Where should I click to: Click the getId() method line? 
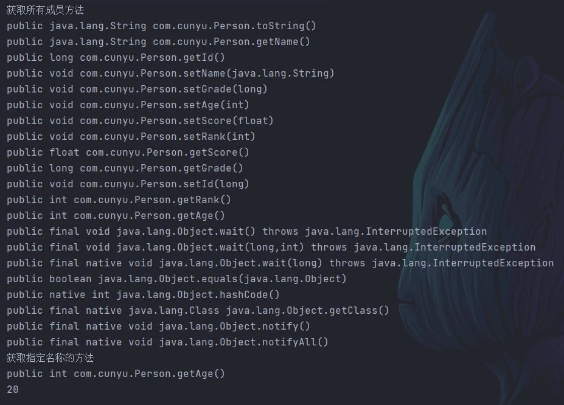pos(116,58)
